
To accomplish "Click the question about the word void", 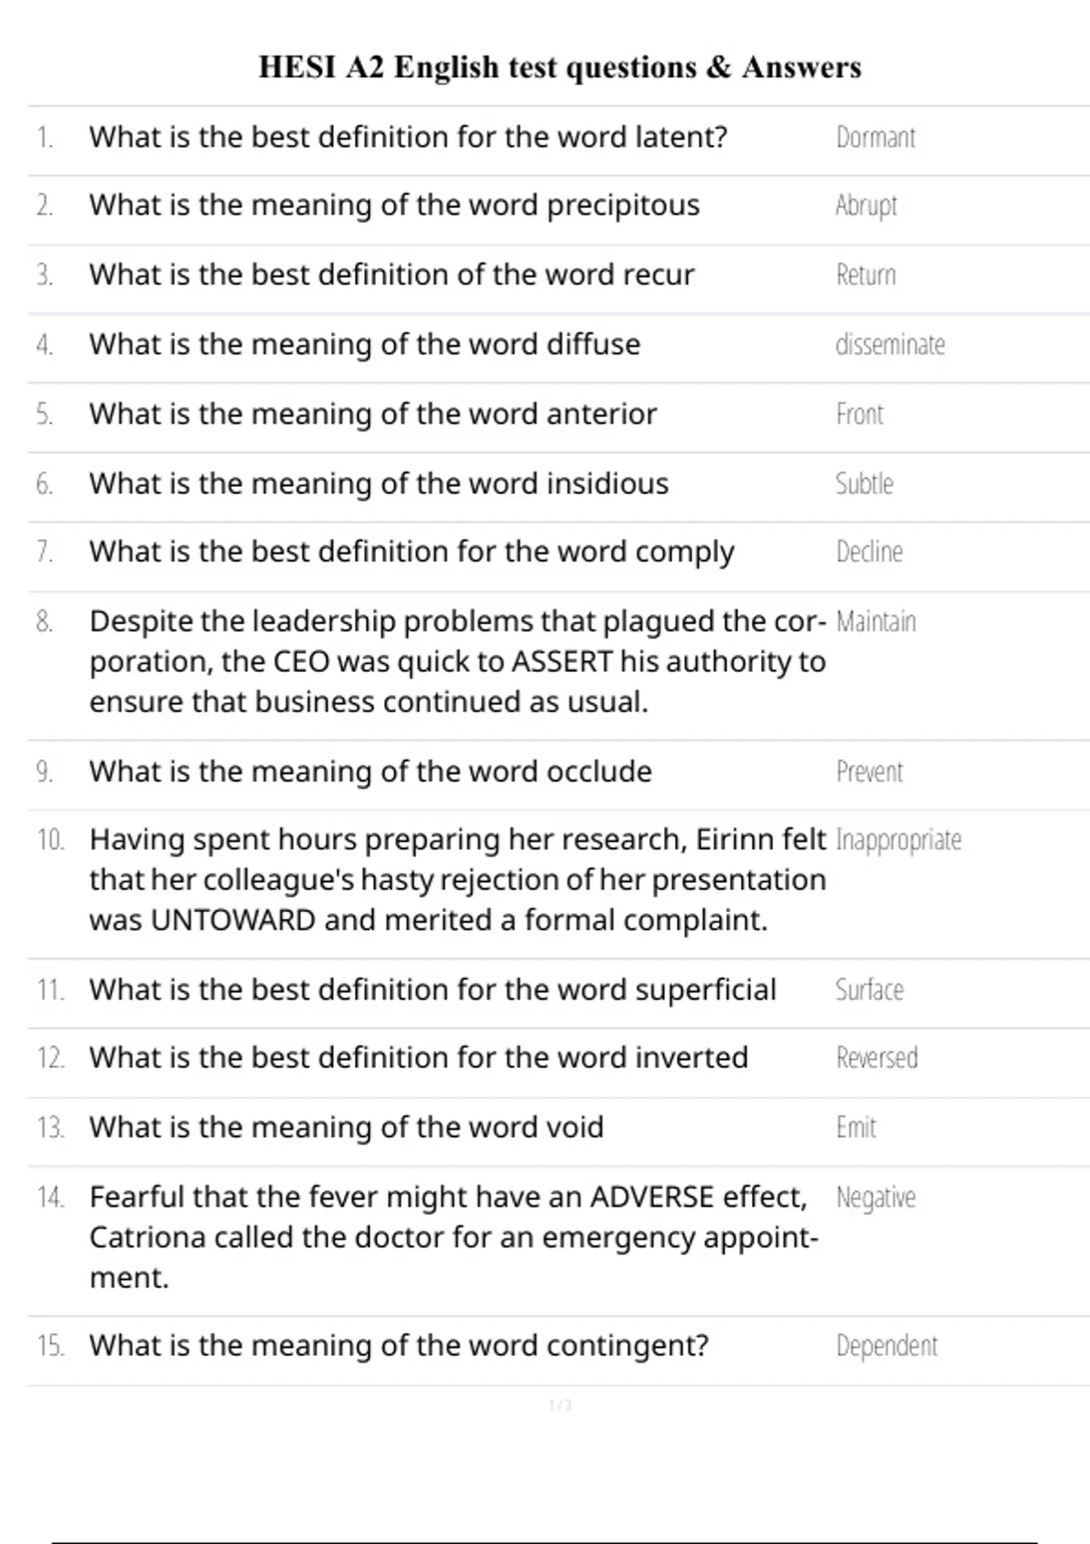I will (346, 1127).
